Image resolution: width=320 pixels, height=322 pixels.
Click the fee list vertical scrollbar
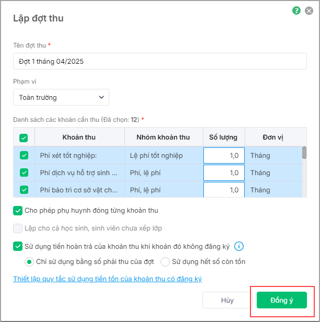coord(304,152)
